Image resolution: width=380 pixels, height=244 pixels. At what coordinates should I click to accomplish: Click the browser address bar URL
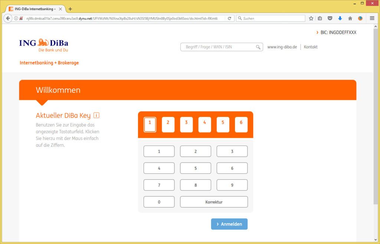pos(122,19)
